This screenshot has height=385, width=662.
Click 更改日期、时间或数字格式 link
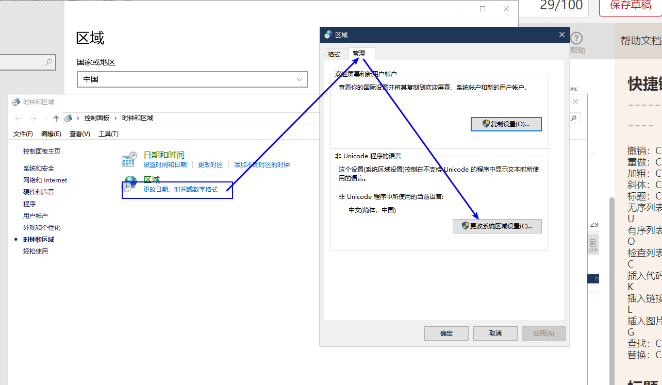180,190
